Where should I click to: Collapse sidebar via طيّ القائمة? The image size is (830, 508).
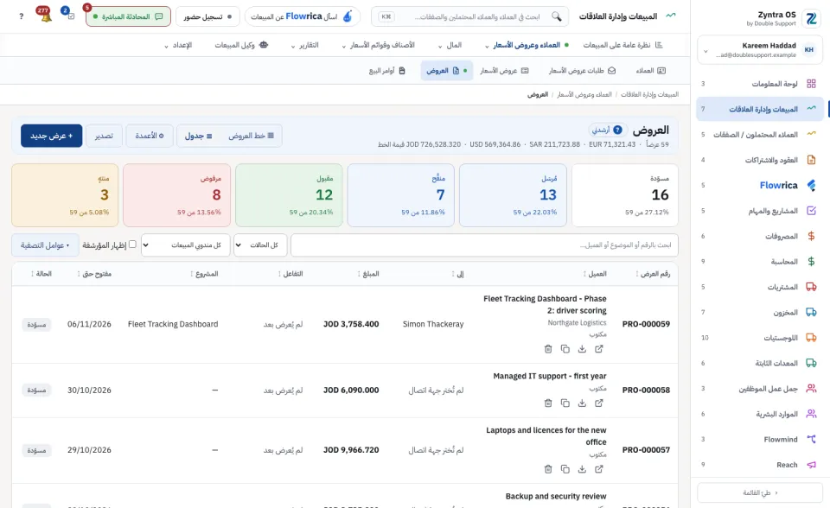pyautogui.click(x=760, y=492)
